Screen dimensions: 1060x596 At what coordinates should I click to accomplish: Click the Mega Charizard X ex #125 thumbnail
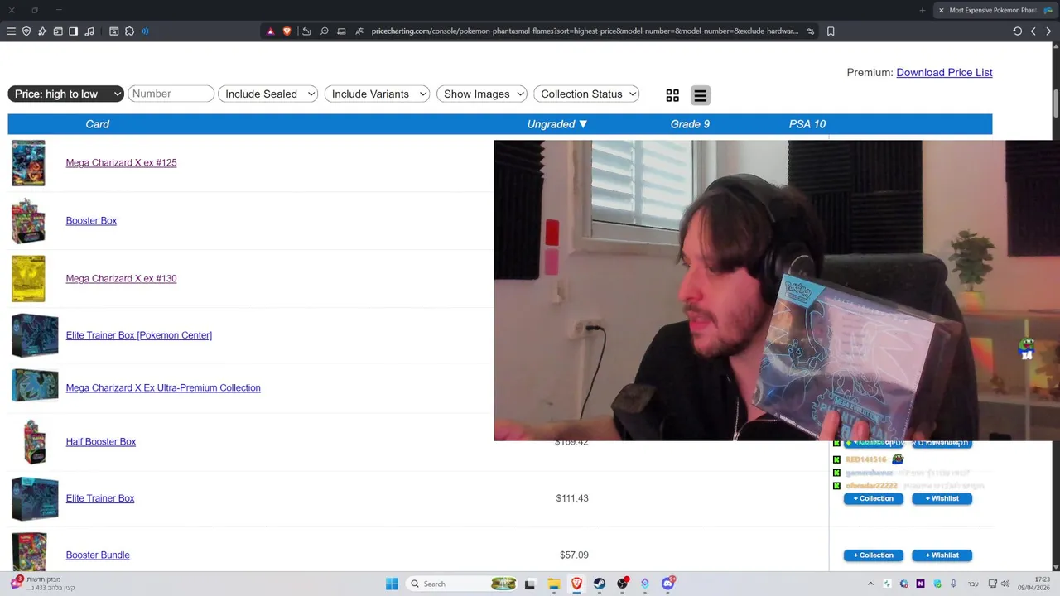coord(28,163)
